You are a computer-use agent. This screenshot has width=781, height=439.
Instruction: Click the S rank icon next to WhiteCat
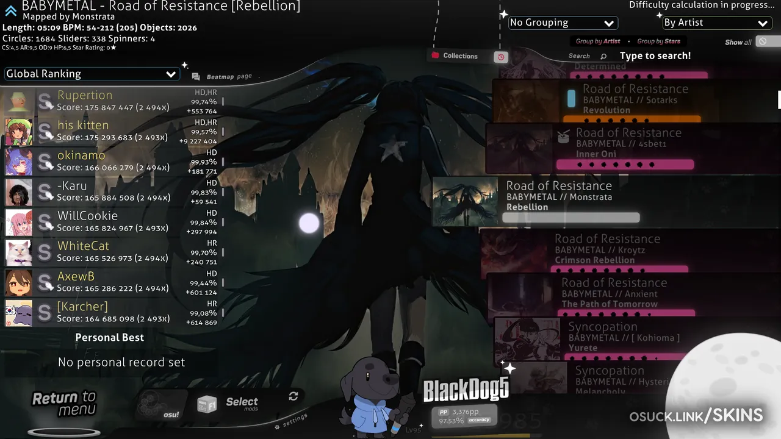click(45, 252)
